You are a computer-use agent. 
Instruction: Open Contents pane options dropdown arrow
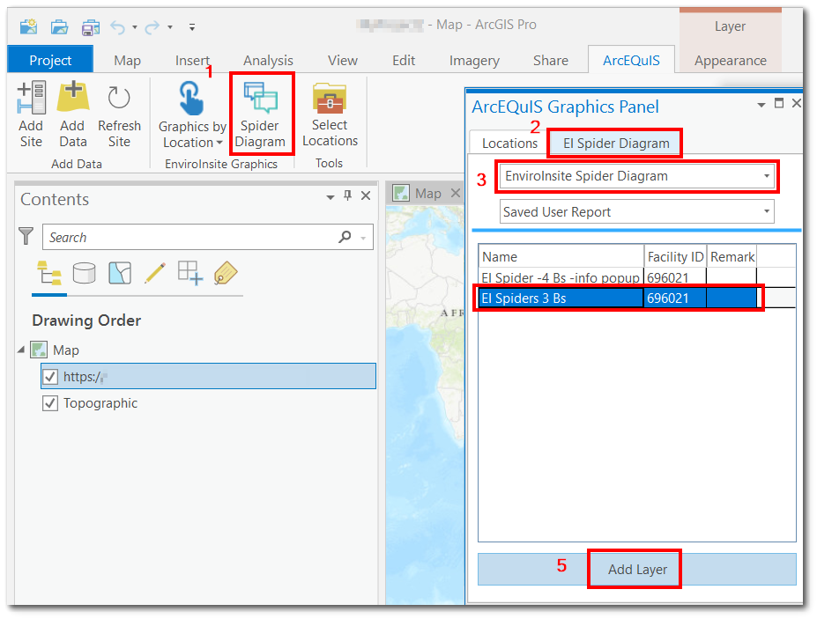coord(330,196)
